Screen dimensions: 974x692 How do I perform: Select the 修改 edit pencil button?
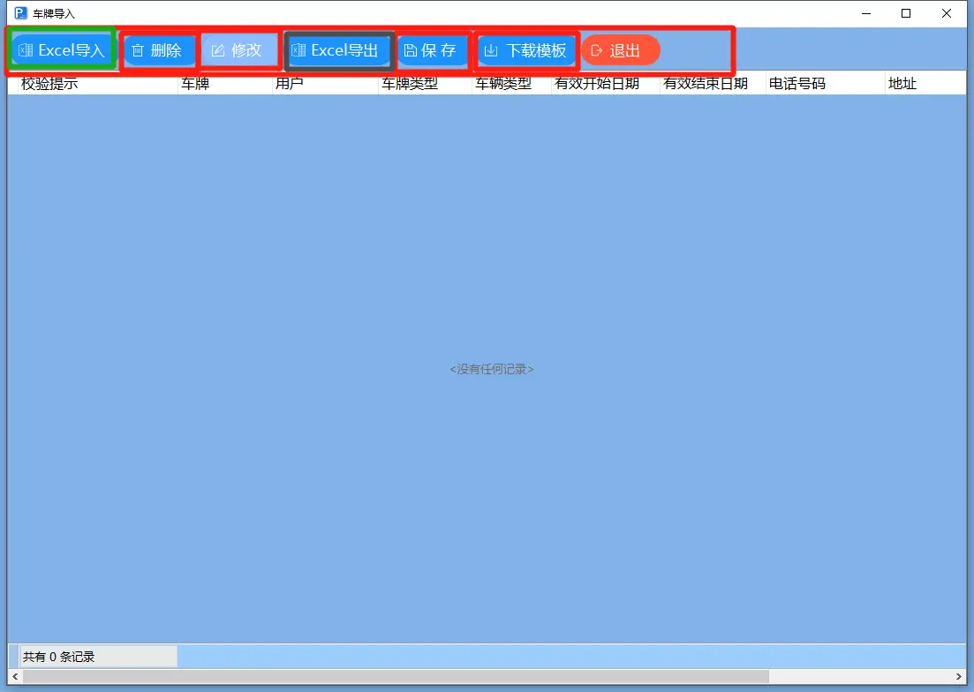(x=238, y=50)
